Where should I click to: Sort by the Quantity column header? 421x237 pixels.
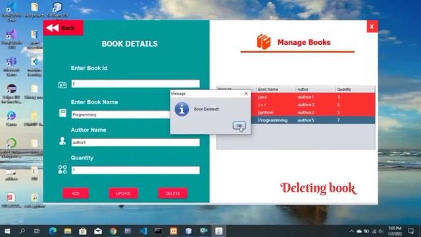(355, 90)
